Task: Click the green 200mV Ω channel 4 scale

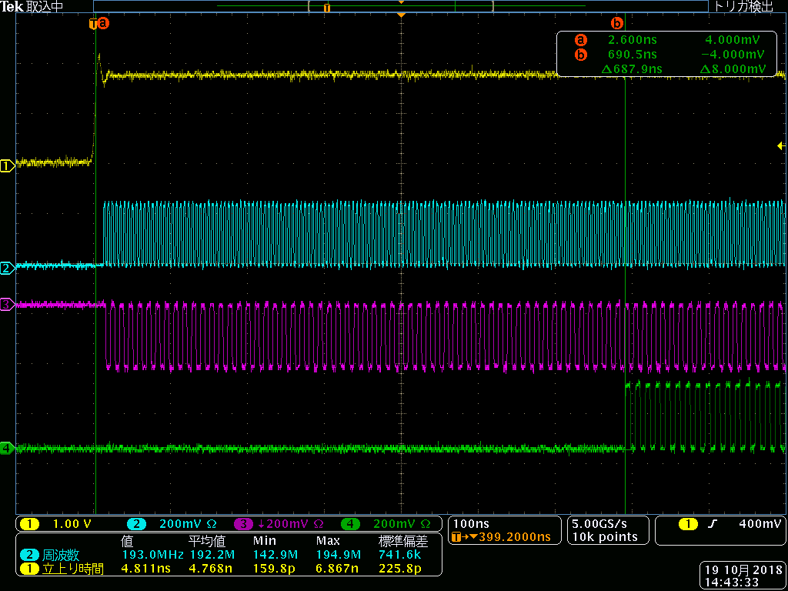Action: click(402, 523)
